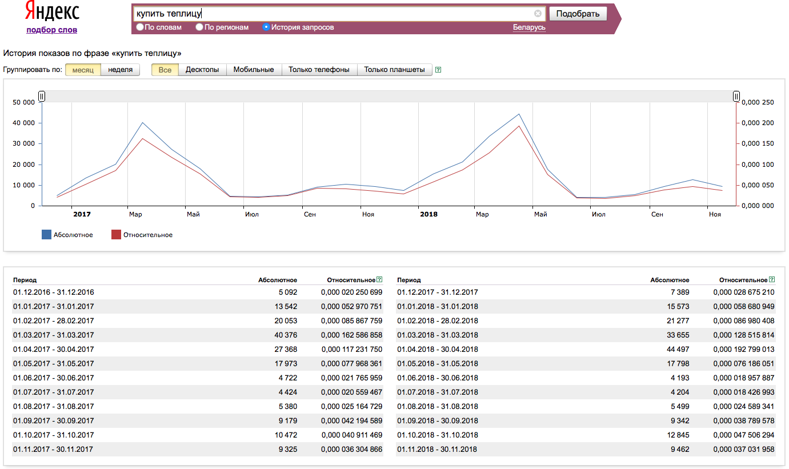Viewport: 789px width, 469px height.
Task: Select the По словам radio button
Action: 140,27
